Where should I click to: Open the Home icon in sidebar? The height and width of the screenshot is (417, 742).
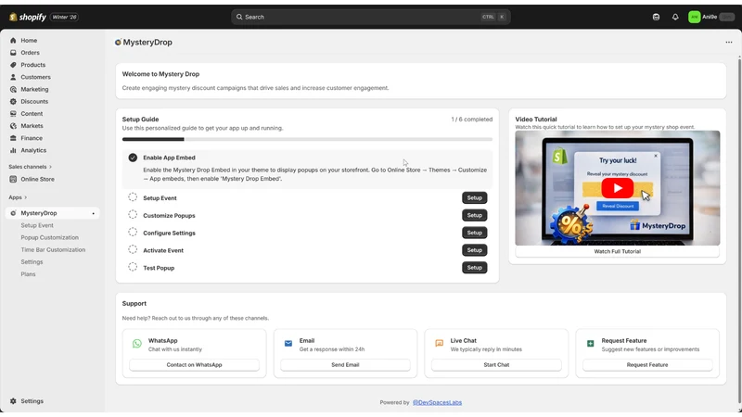(13, 41)
